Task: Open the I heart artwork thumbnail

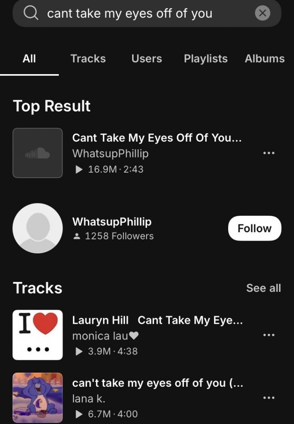Action: click(x=38, y=335)
